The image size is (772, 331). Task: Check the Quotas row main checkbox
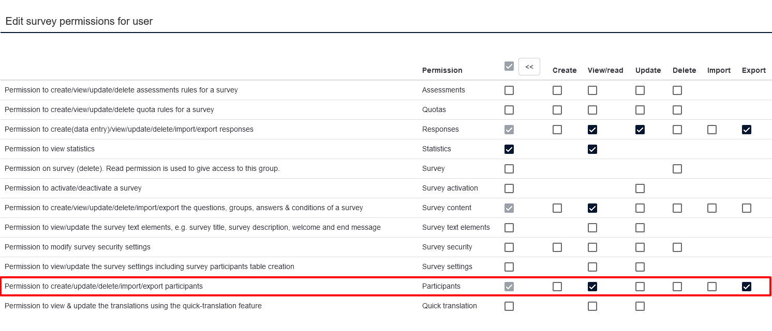pos(509,110)
